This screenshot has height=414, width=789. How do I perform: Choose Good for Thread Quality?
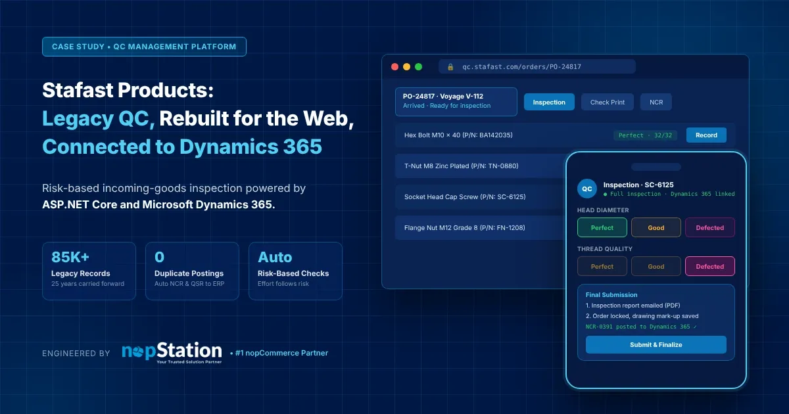pyautogui.click(x=656, y=266)
